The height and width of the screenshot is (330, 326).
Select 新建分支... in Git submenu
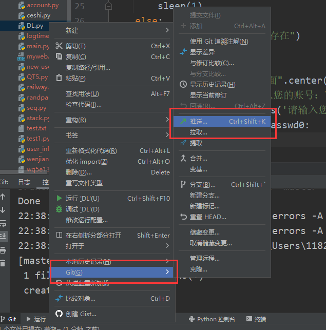[222, 196]
